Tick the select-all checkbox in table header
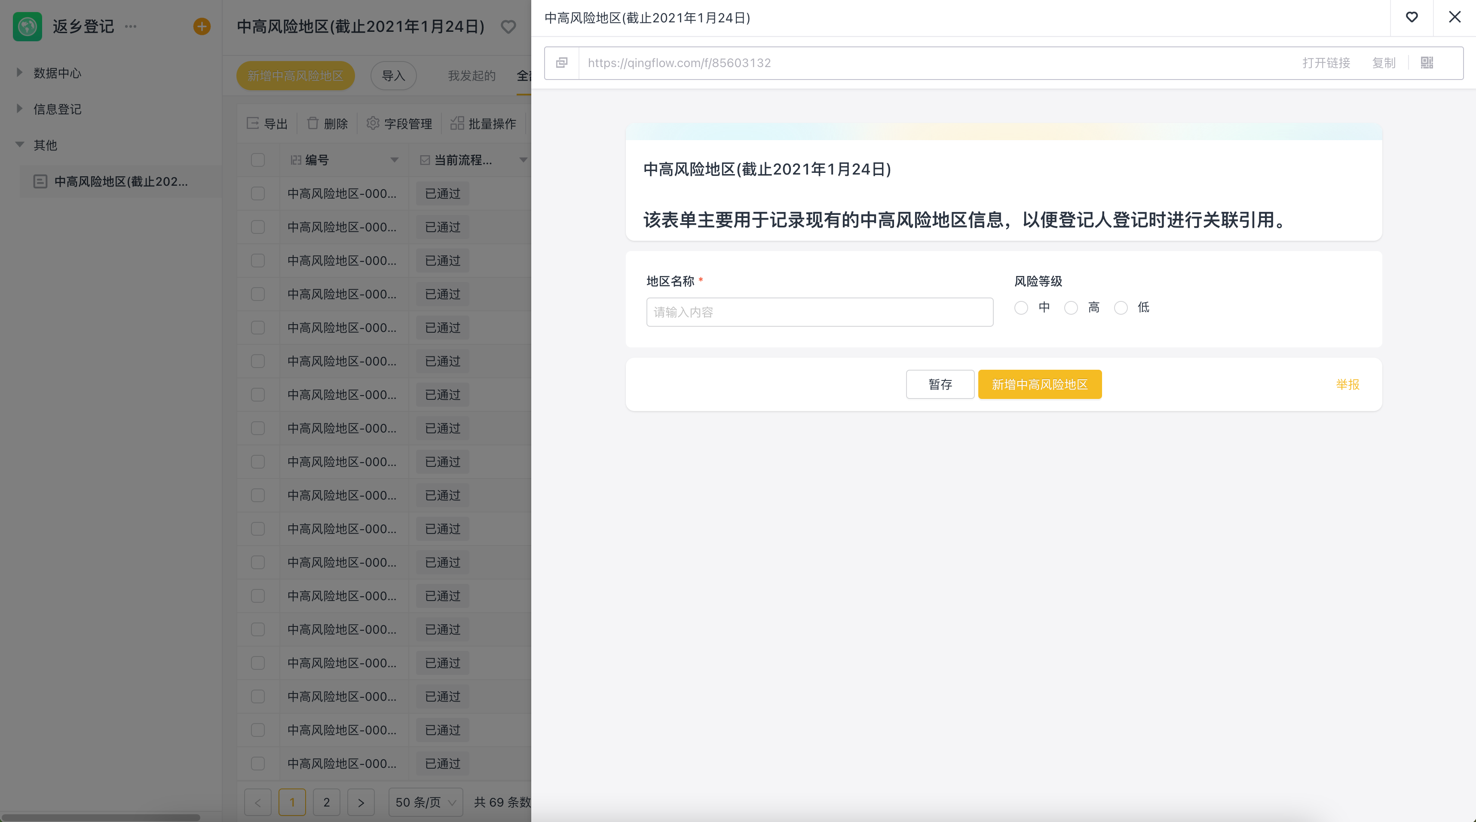Viewport: 1476px width, 822px height. [258, 160]
